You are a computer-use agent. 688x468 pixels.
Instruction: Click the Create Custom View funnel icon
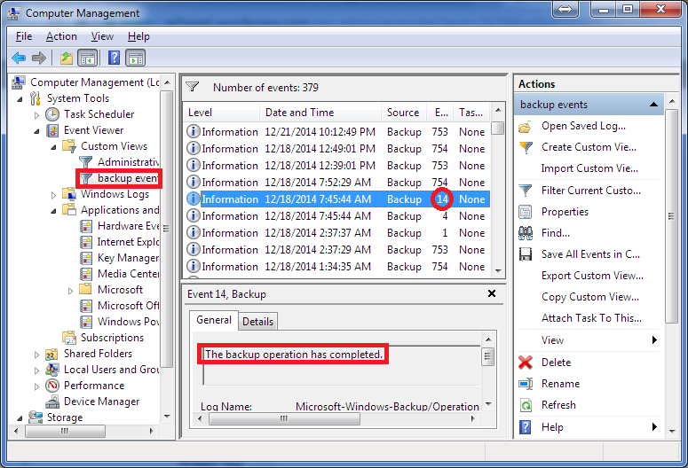coord(526,148)
